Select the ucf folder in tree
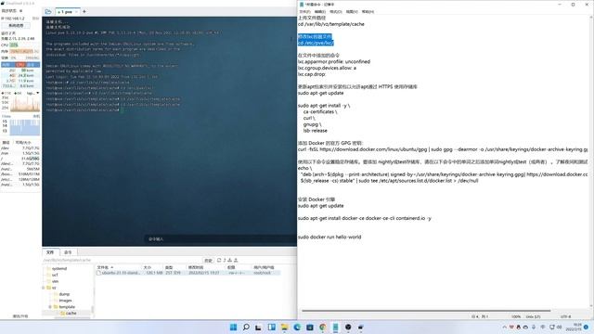The width and height of the screenshot is (594, 334). click(x=55, y=275)
